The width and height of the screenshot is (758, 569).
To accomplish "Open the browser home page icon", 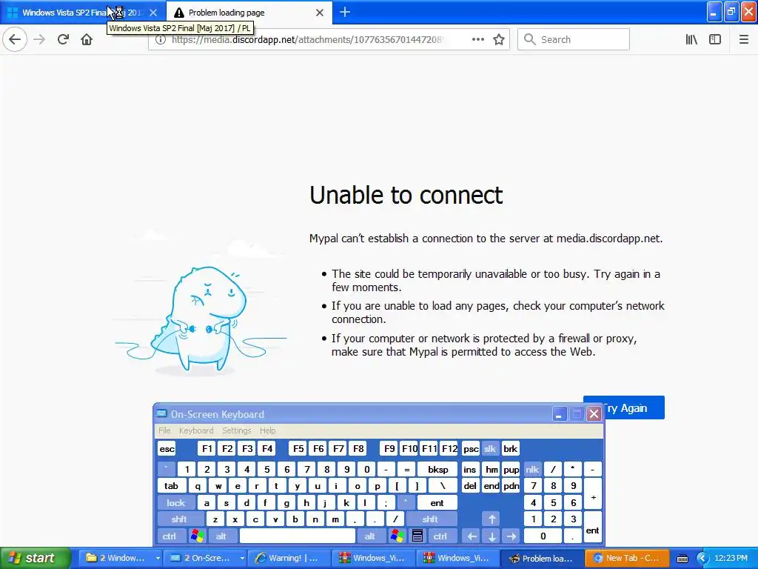I will coord(87,40).
